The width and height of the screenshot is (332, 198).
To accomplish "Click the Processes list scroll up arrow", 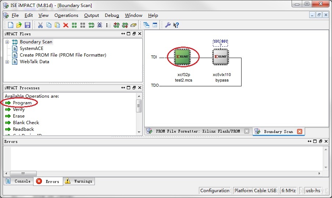I will click(139, 96).
